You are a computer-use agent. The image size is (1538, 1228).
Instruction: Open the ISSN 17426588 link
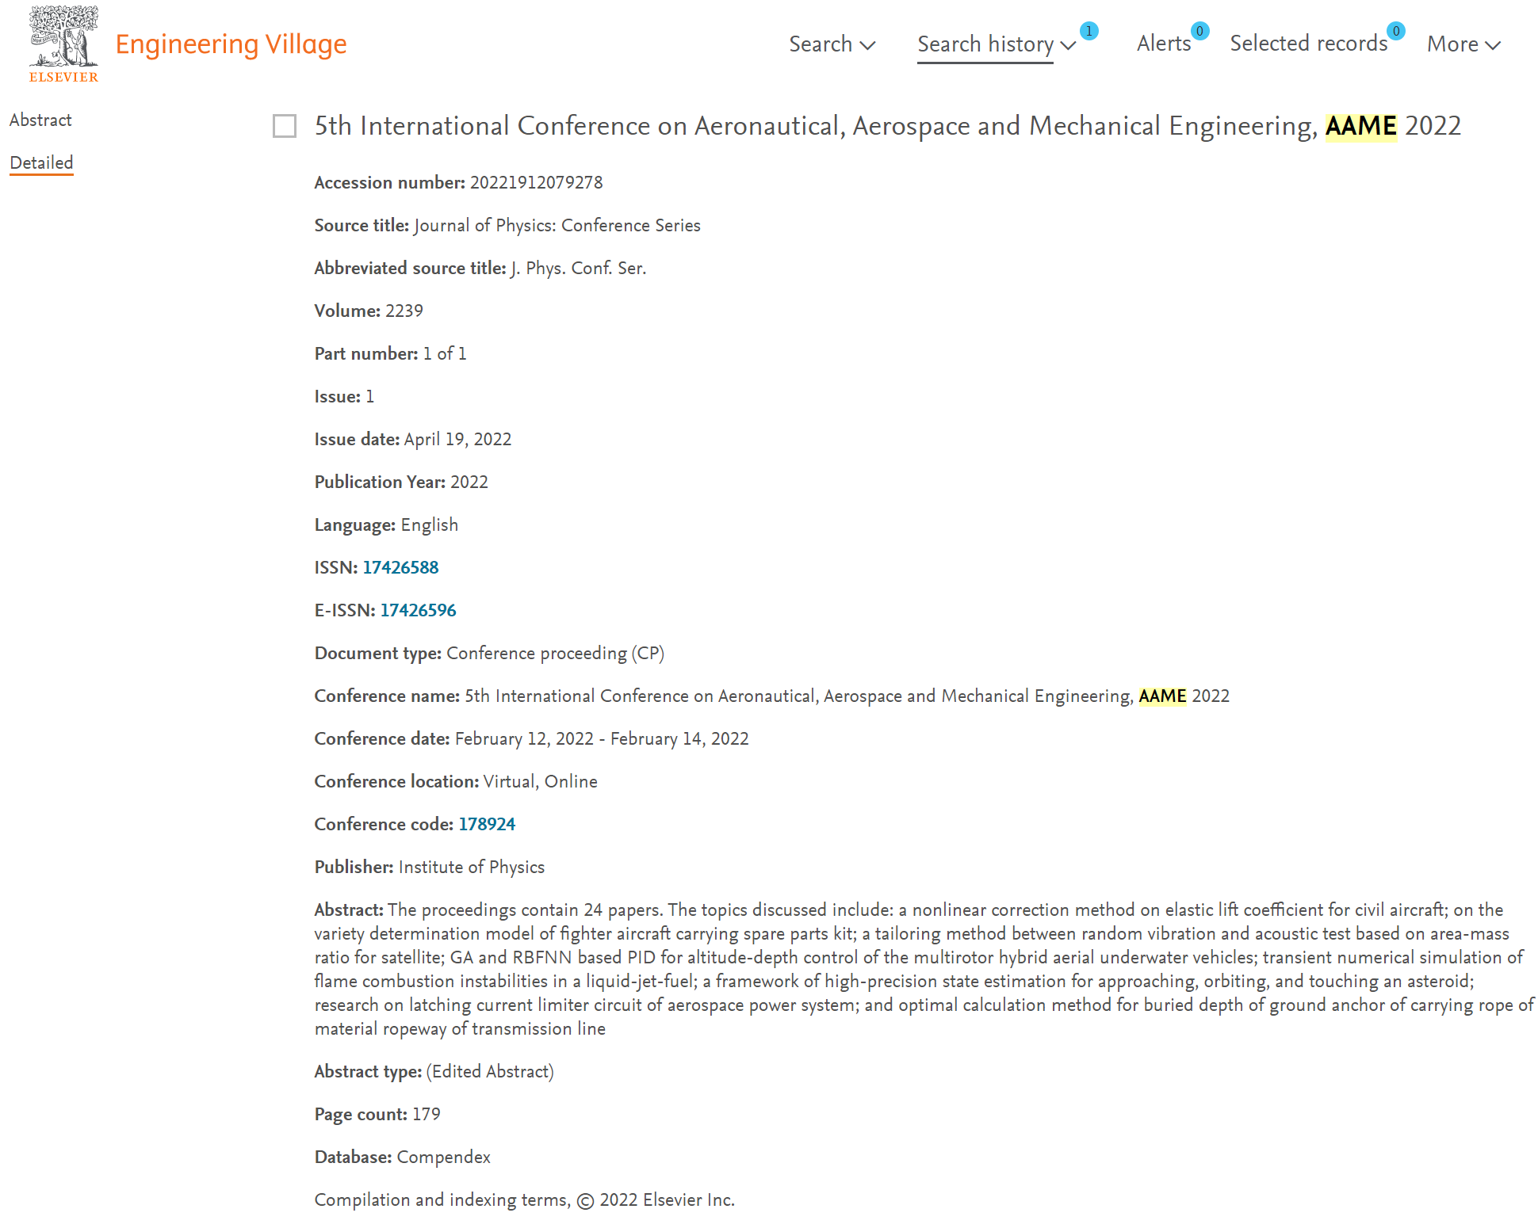pos(400,567)
